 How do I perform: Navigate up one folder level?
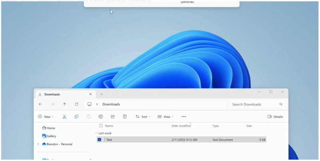tap(64, 104)
